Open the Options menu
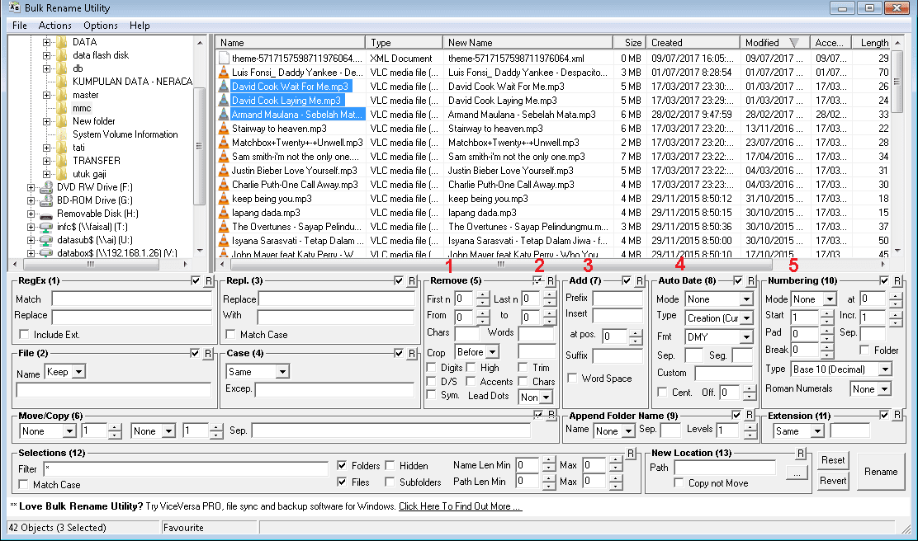This screenshot has height=541, width=918. [101, 25]
